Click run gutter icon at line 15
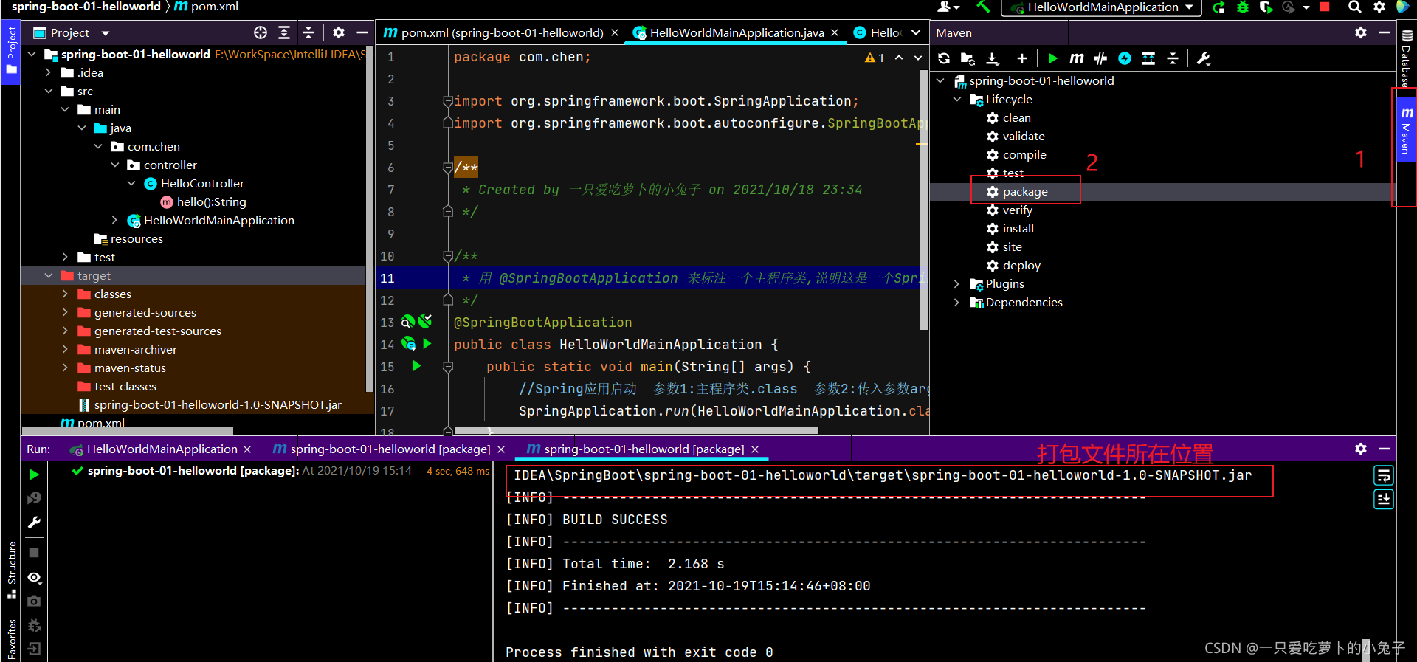The image size is (1417, 662). coord(416,366)
